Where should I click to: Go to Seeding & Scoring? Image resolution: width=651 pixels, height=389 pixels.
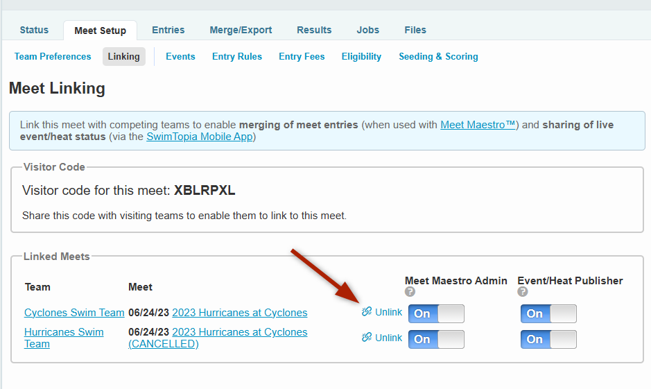point(438,56)
